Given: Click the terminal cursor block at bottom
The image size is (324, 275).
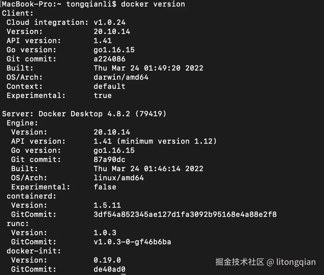Looking at the screenshot, I should pyautogui.click(x=123, y=273).
